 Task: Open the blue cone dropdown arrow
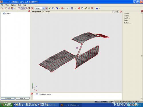coord(99,8)
